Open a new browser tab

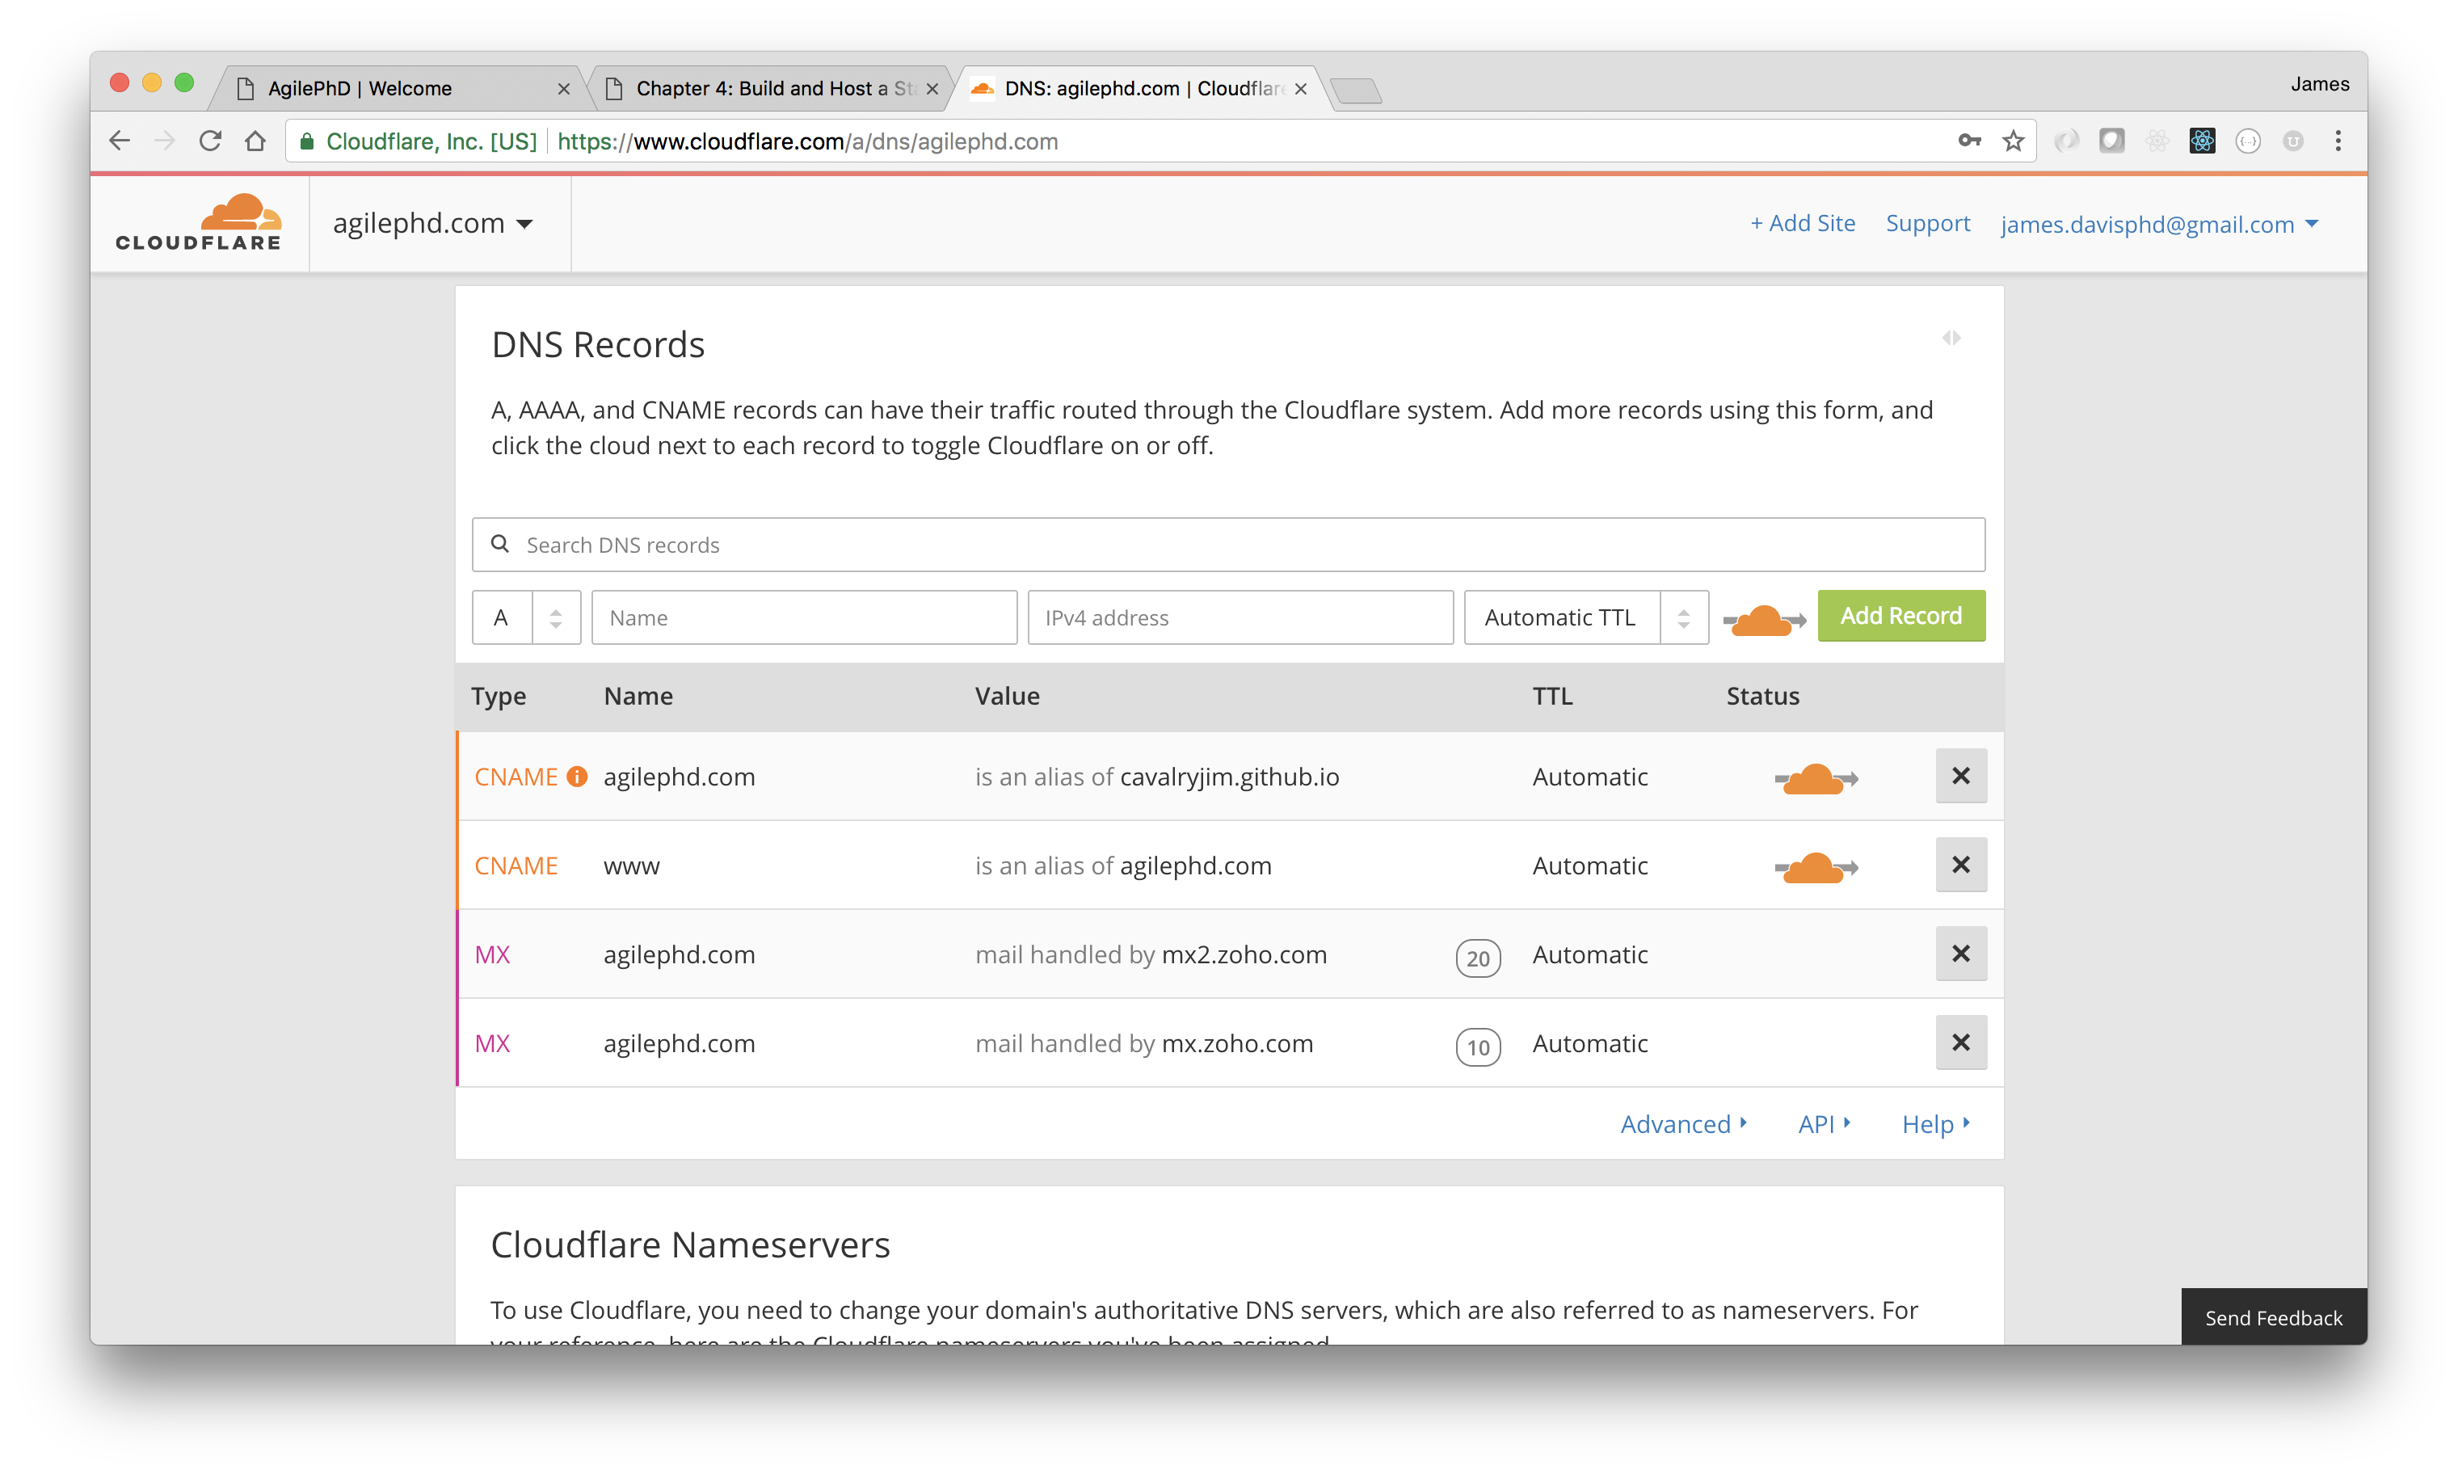pyautogui.click(x=1356, y=91)
